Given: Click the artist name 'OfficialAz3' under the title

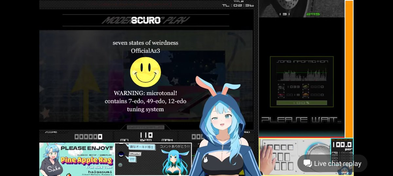Looking at the screenshot, I should coord(145,51).
